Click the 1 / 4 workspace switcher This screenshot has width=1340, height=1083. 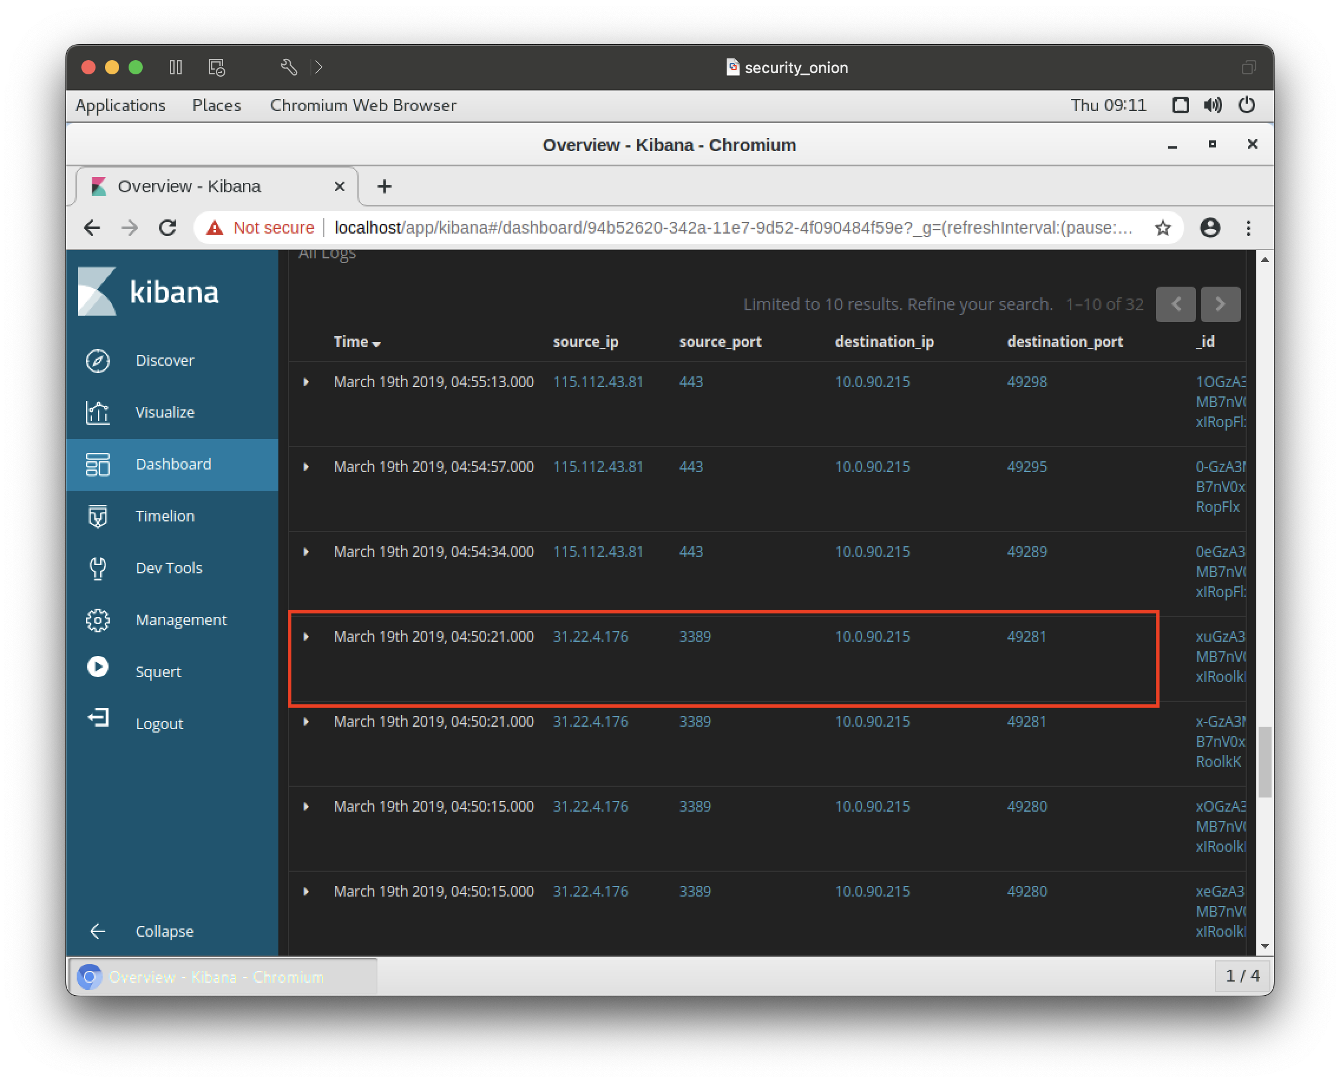pos(1242,976)
